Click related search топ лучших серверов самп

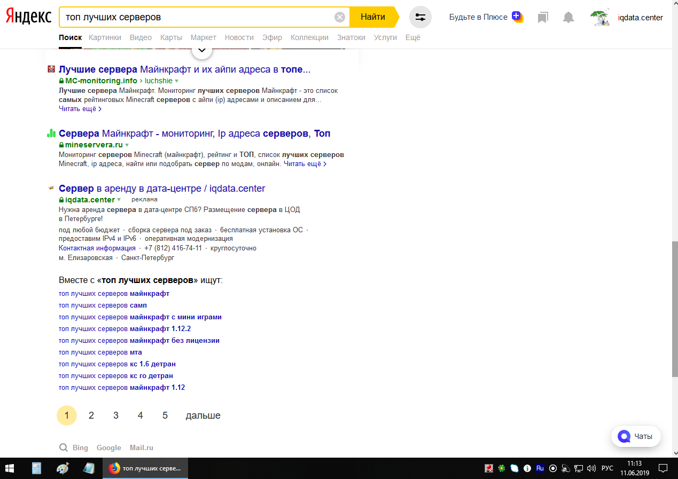[103, 305]
